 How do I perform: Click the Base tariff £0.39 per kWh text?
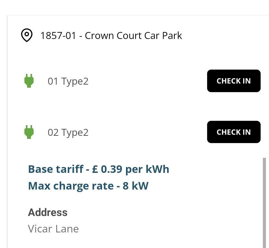coord(98,169)
